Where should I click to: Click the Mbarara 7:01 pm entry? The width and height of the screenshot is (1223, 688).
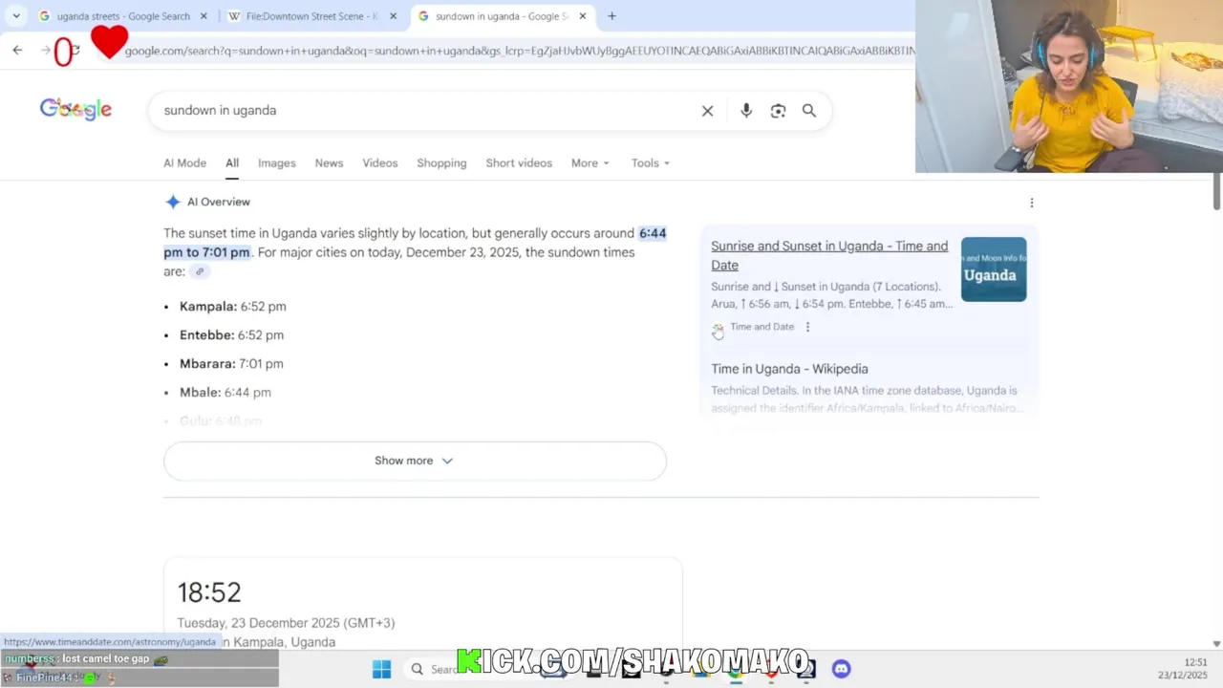pos(231,364)
